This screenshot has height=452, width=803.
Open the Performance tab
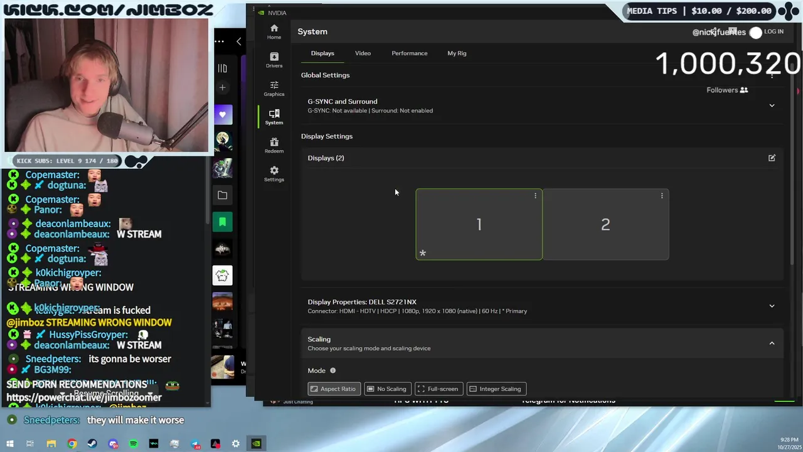pyautogui.click(x=410, y=53)
